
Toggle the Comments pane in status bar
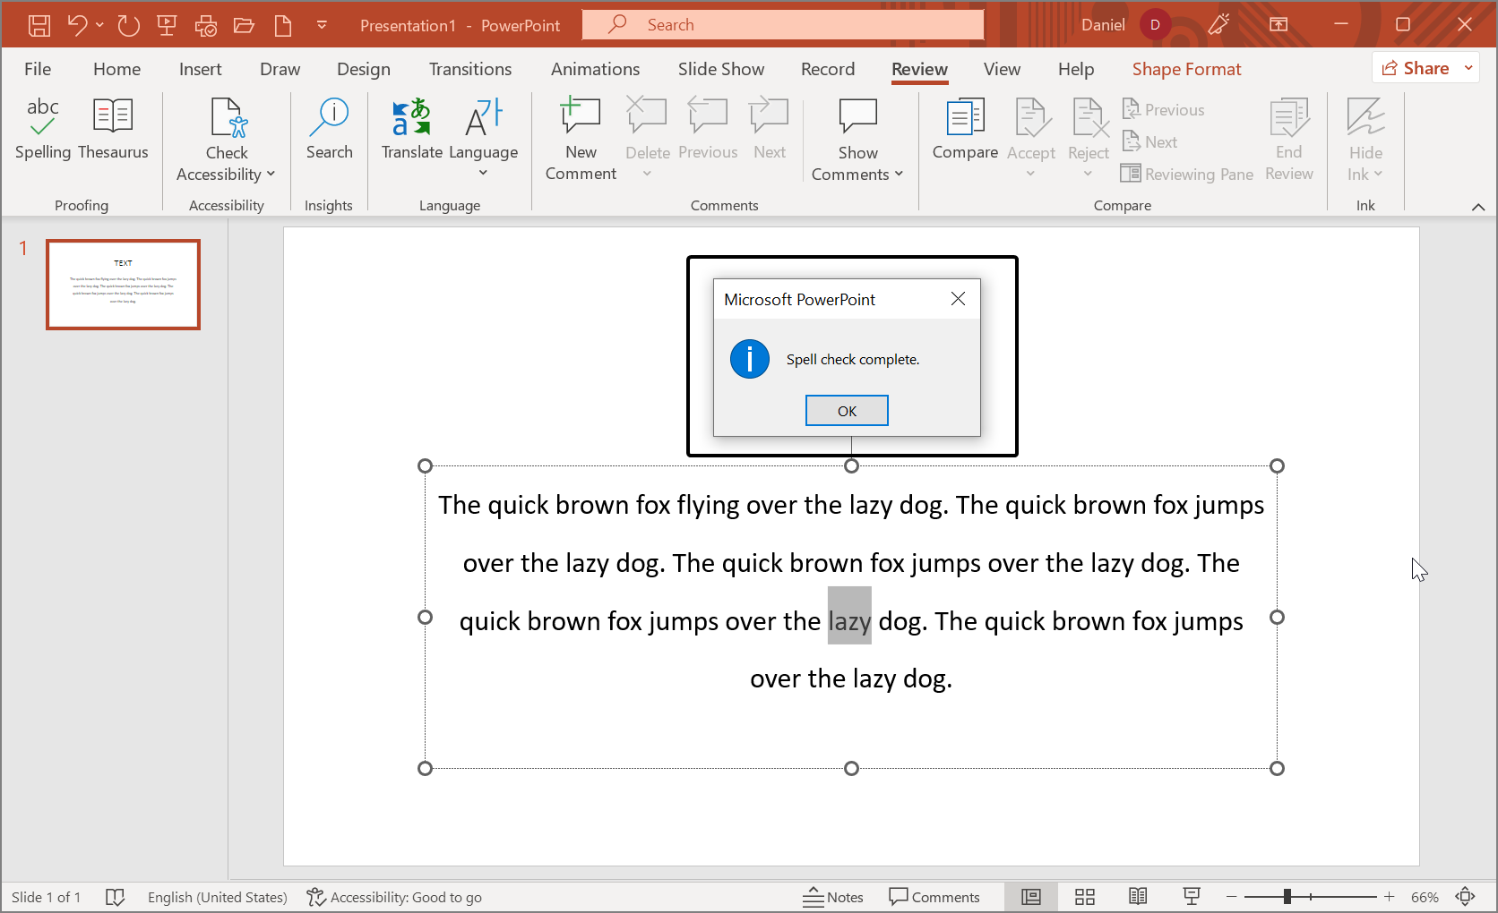[934, 897]
